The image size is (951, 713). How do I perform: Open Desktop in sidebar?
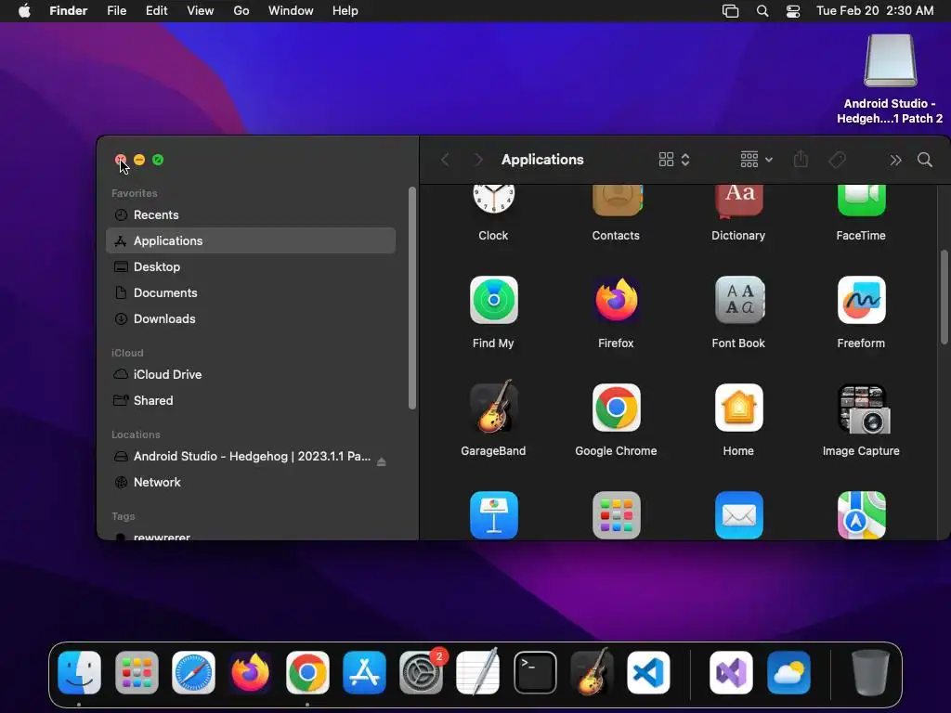[x=251, y=266]
